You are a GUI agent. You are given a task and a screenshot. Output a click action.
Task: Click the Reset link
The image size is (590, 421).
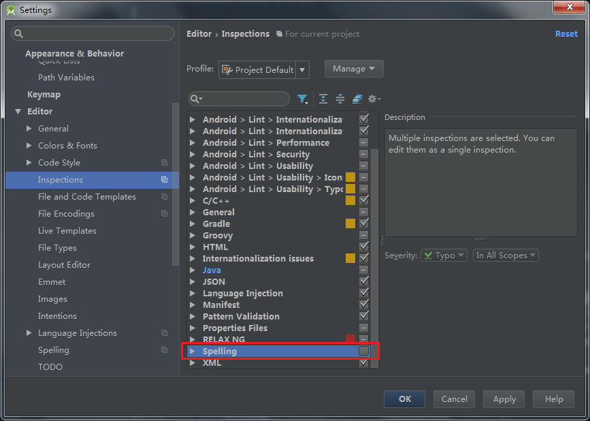(x=566, y=34)
